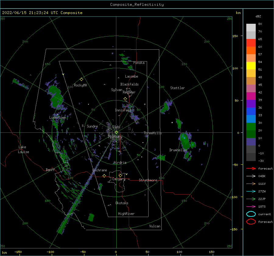Click the Stettler town label

(177, 88)
